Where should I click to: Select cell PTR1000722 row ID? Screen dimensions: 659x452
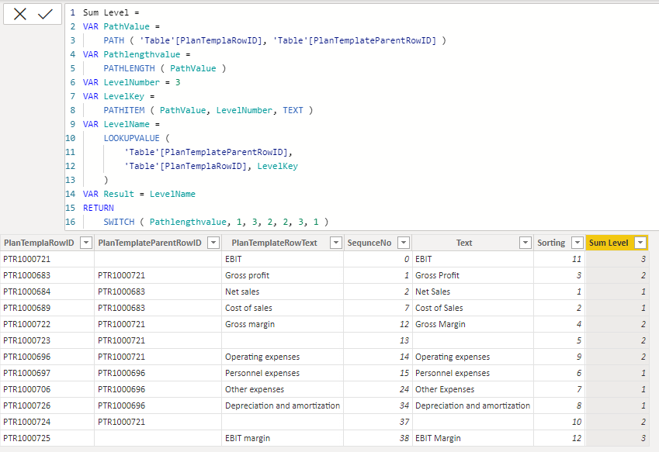pyautogui.click(x=47, y=324)
